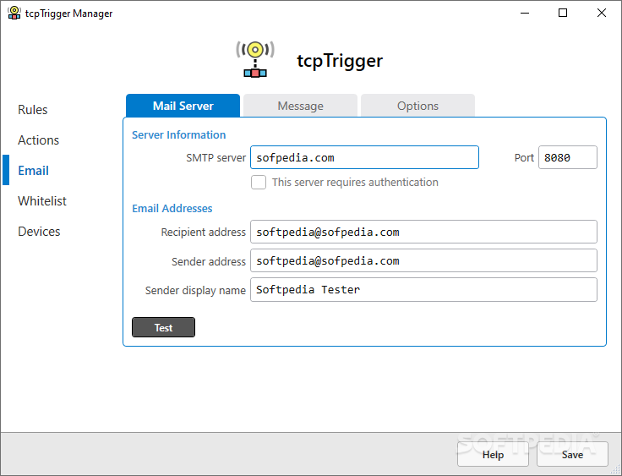Enable 'This server requires authentication' checkbox

pyautogui.click(x=259, y=183)
